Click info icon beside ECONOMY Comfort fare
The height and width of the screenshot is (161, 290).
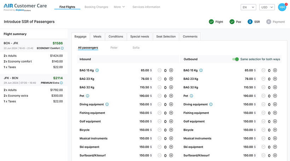62,48
